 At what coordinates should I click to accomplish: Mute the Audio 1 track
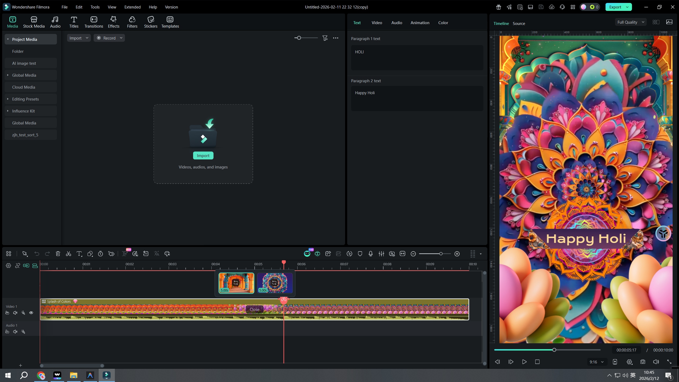pos(15,332)
